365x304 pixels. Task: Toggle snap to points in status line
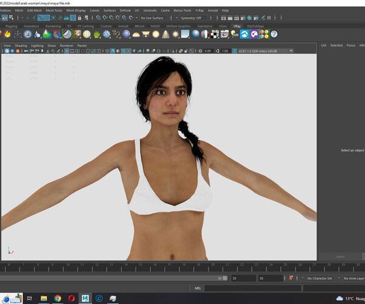111,18
